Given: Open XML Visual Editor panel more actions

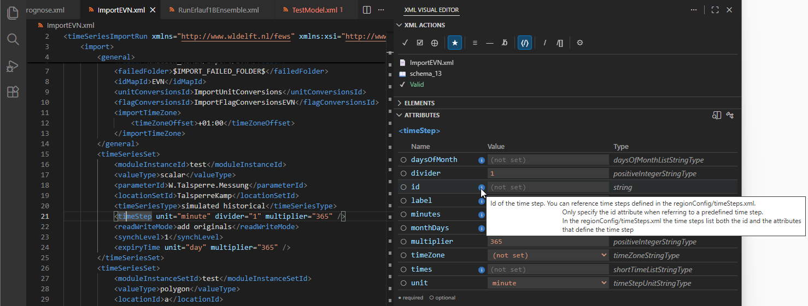Looking at the screenshot, I should pos(694,10).
